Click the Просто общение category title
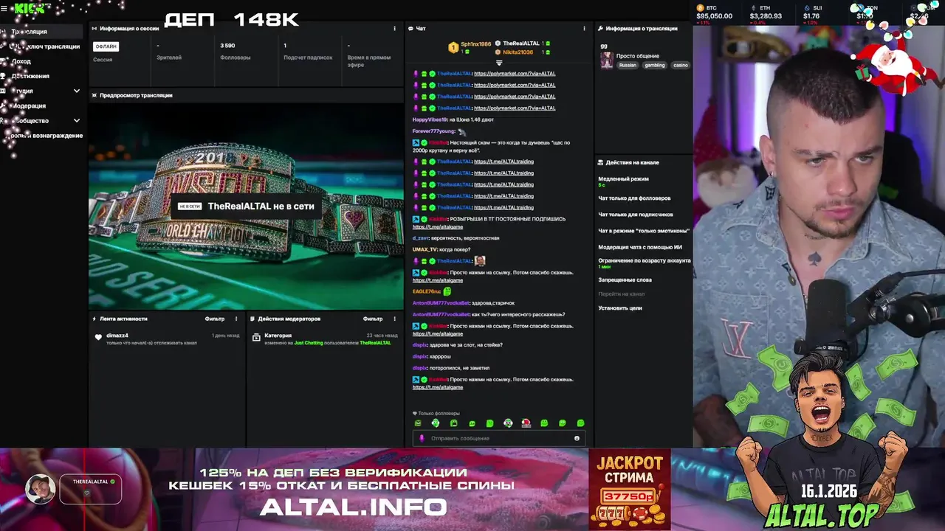 638,56
